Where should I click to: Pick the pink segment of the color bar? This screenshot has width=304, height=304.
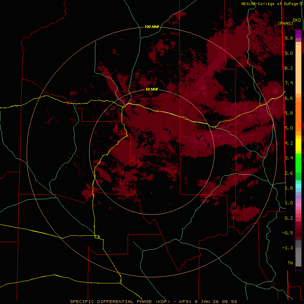298,205
